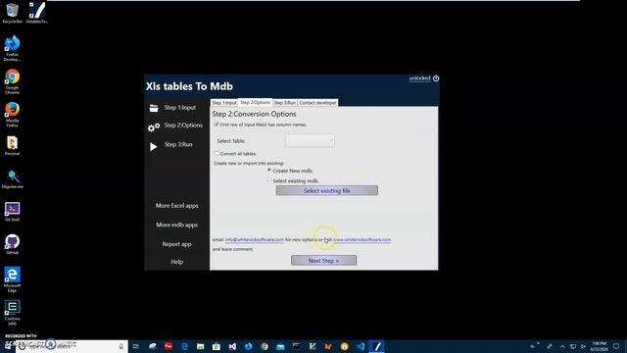Open Step 2:Options gears in sidebar

(x=154, y=127)
